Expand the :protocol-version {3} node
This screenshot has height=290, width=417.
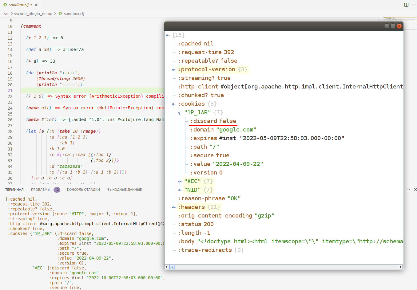(174, 70)
